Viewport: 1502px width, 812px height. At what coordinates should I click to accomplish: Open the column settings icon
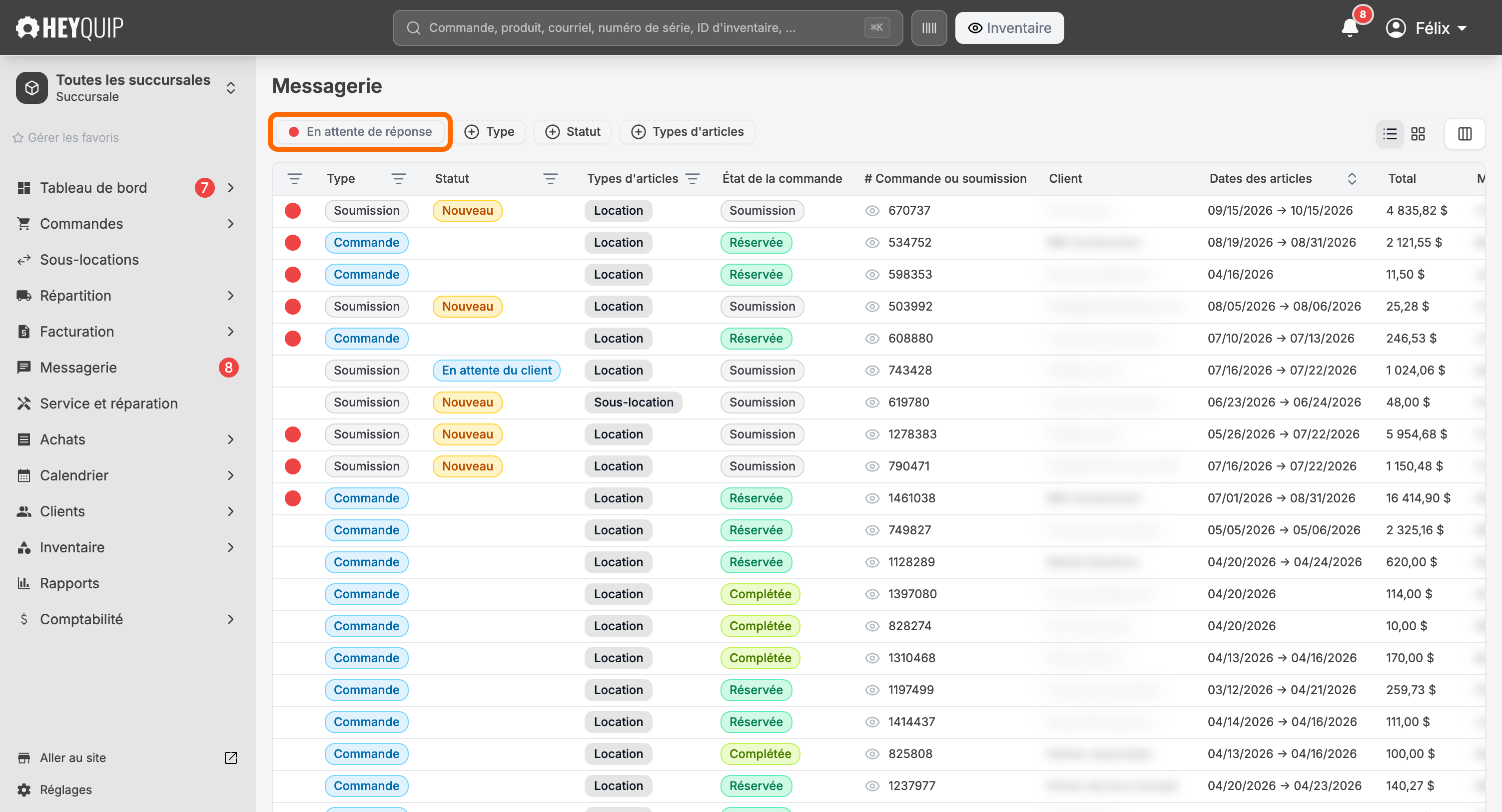(x=1465, y=133)
